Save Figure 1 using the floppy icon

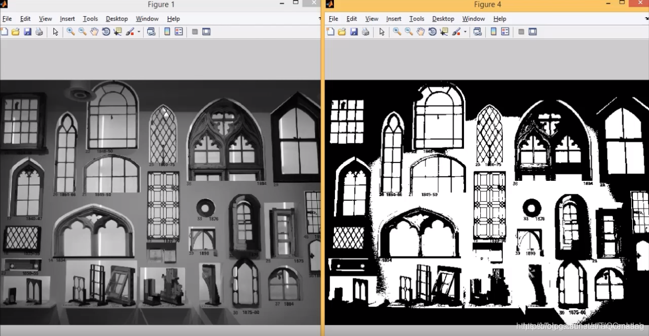(27, 32)
